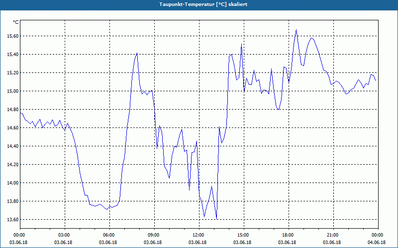The width and height of the screenshot is (398, 248).
Task: Click the curve peak near 07:50
Action: tap(137, 53)
